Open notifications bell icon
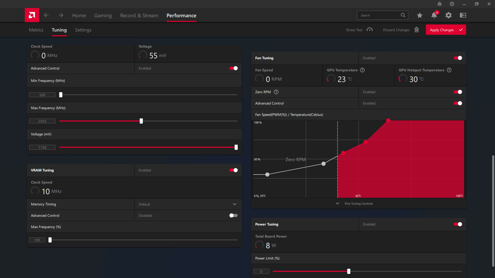495x278 pixels. click(x=434, y=15)
